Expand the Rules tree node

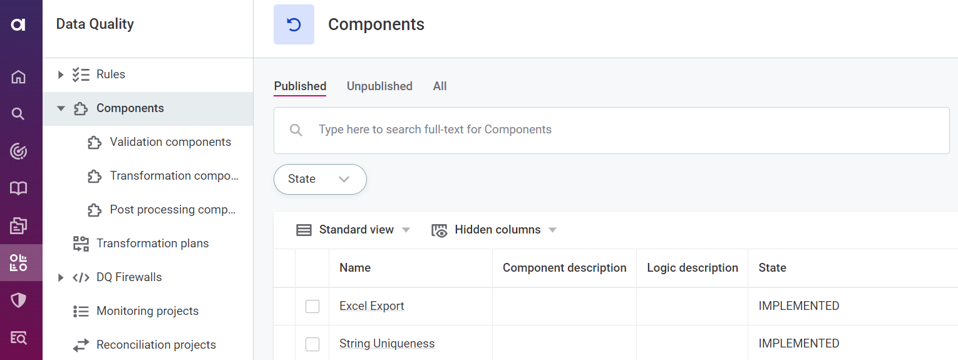[x=61, y=75]
